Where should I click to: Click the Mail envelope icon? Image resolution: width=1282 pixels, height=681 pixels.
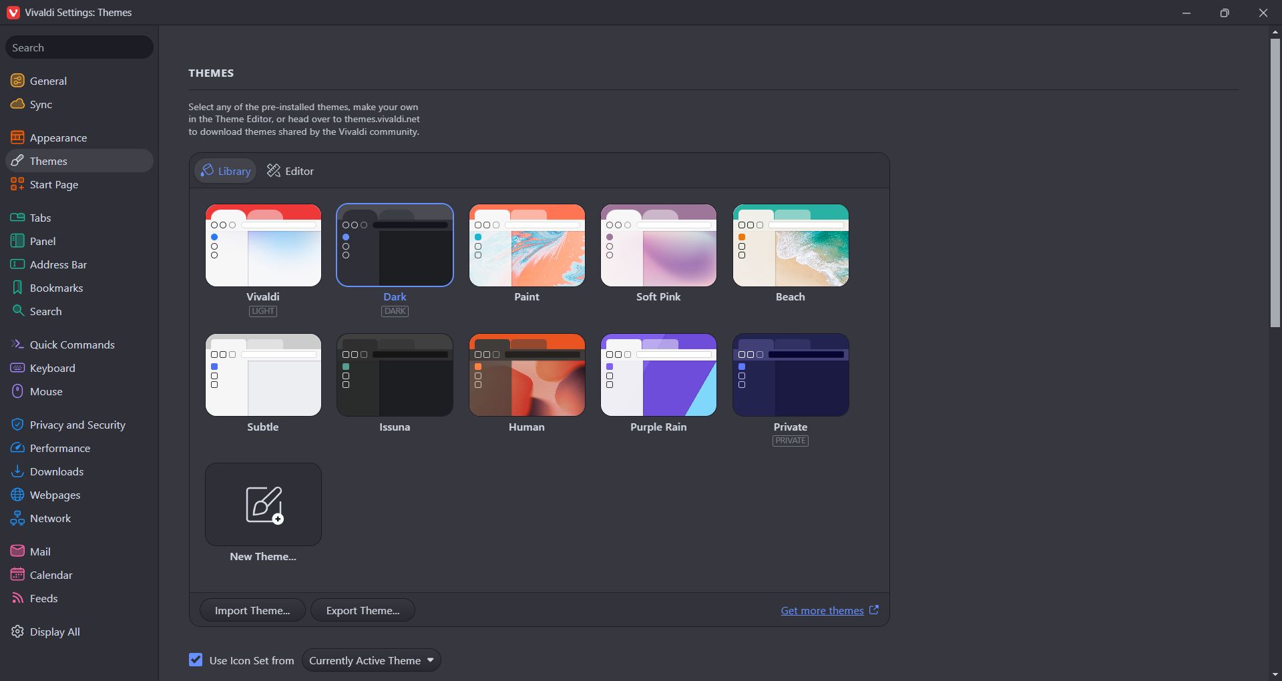click(17, 551)
